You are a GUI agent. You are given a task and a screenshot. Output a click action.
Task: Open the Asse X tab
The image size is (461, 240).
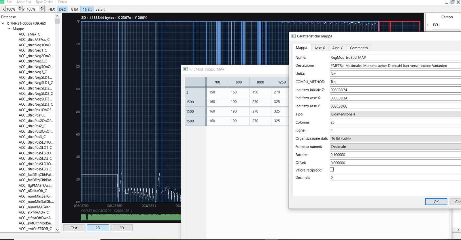320,48
